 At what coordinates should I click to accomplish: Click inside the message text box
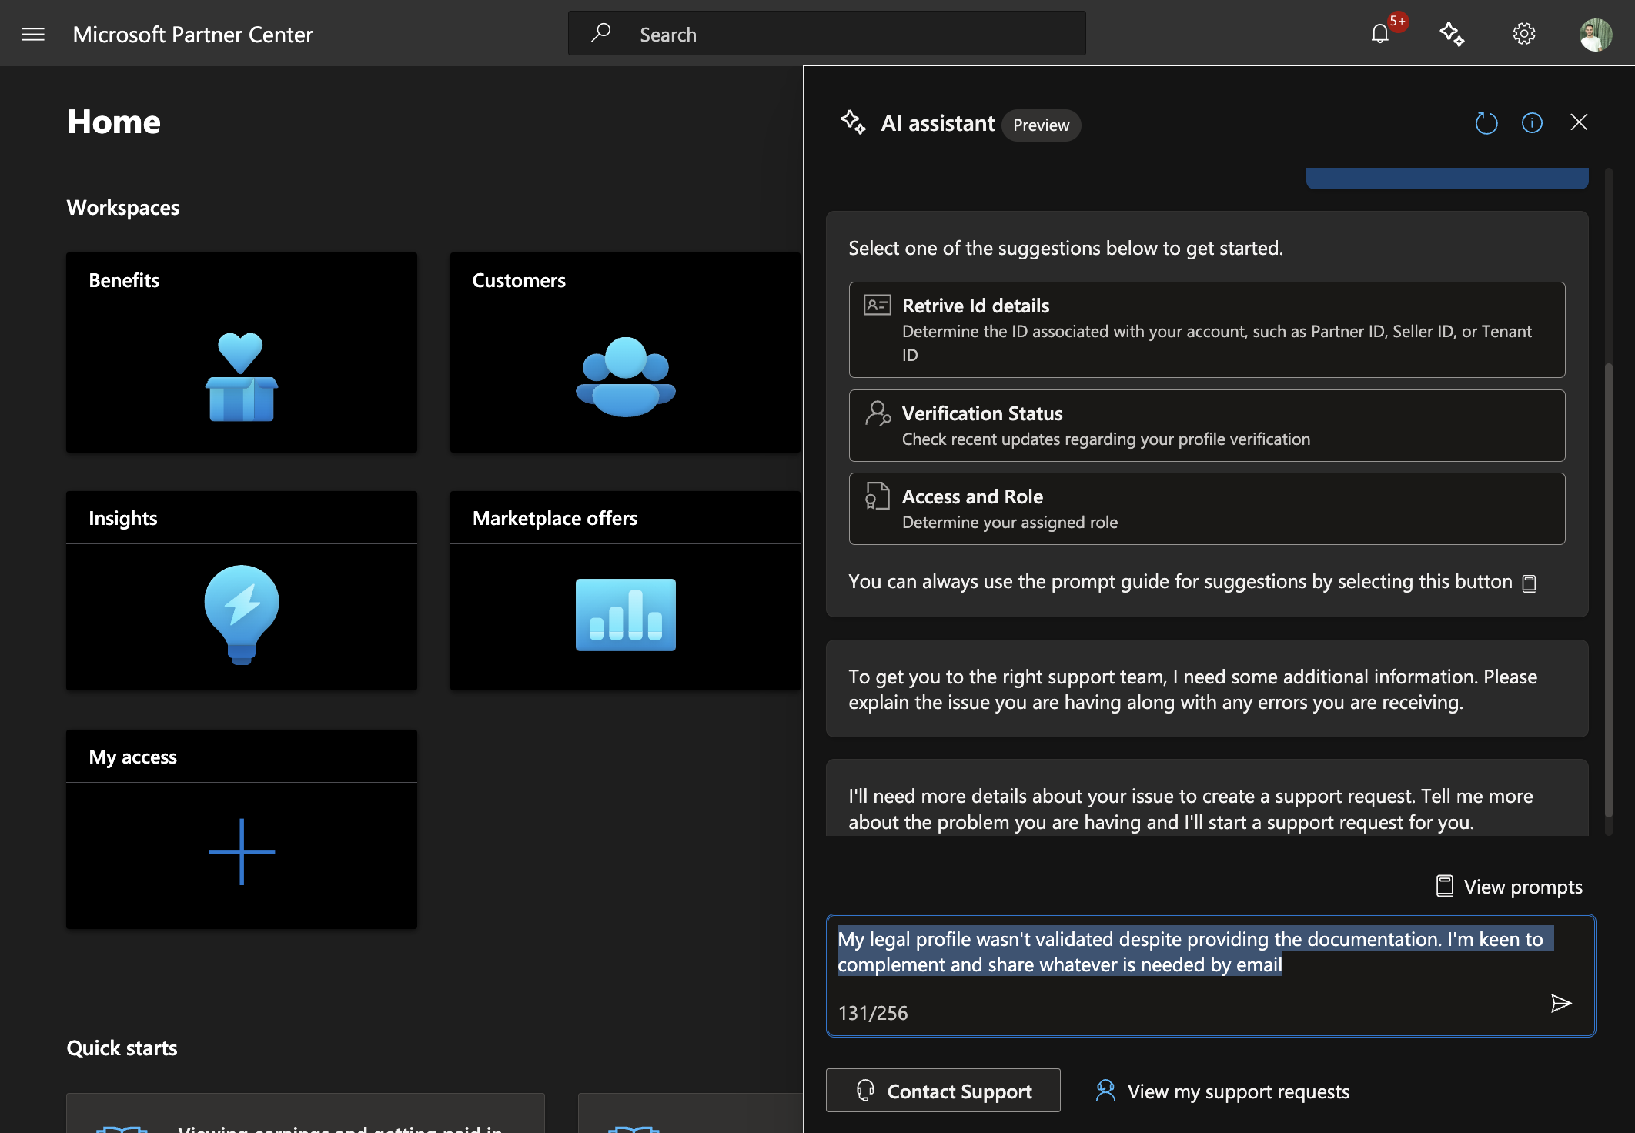coord(1211,975)
